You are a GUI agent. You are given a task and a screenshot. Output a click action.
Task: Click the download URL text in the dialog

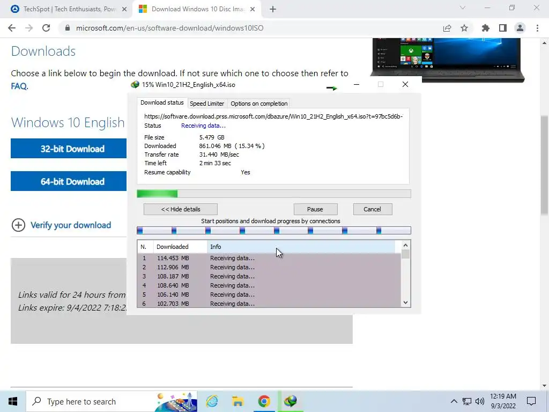tap(273, 116)
